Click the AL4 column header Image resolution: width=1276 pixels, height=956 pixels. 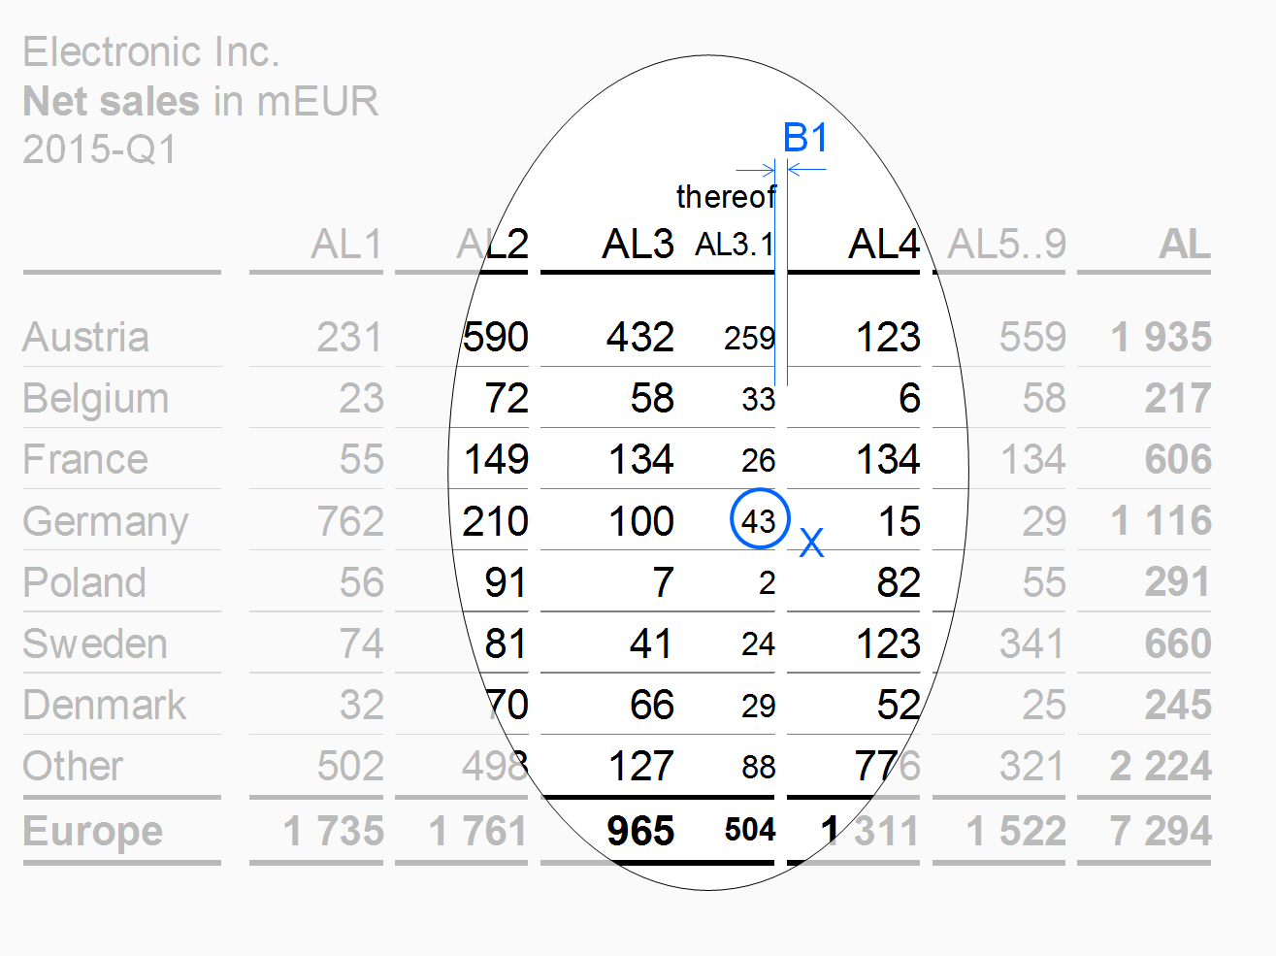[x=883, y=245]
